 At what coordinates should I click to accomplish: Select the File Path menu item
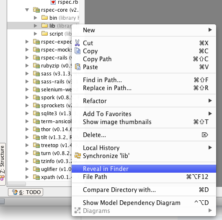(x=144, y=177)
